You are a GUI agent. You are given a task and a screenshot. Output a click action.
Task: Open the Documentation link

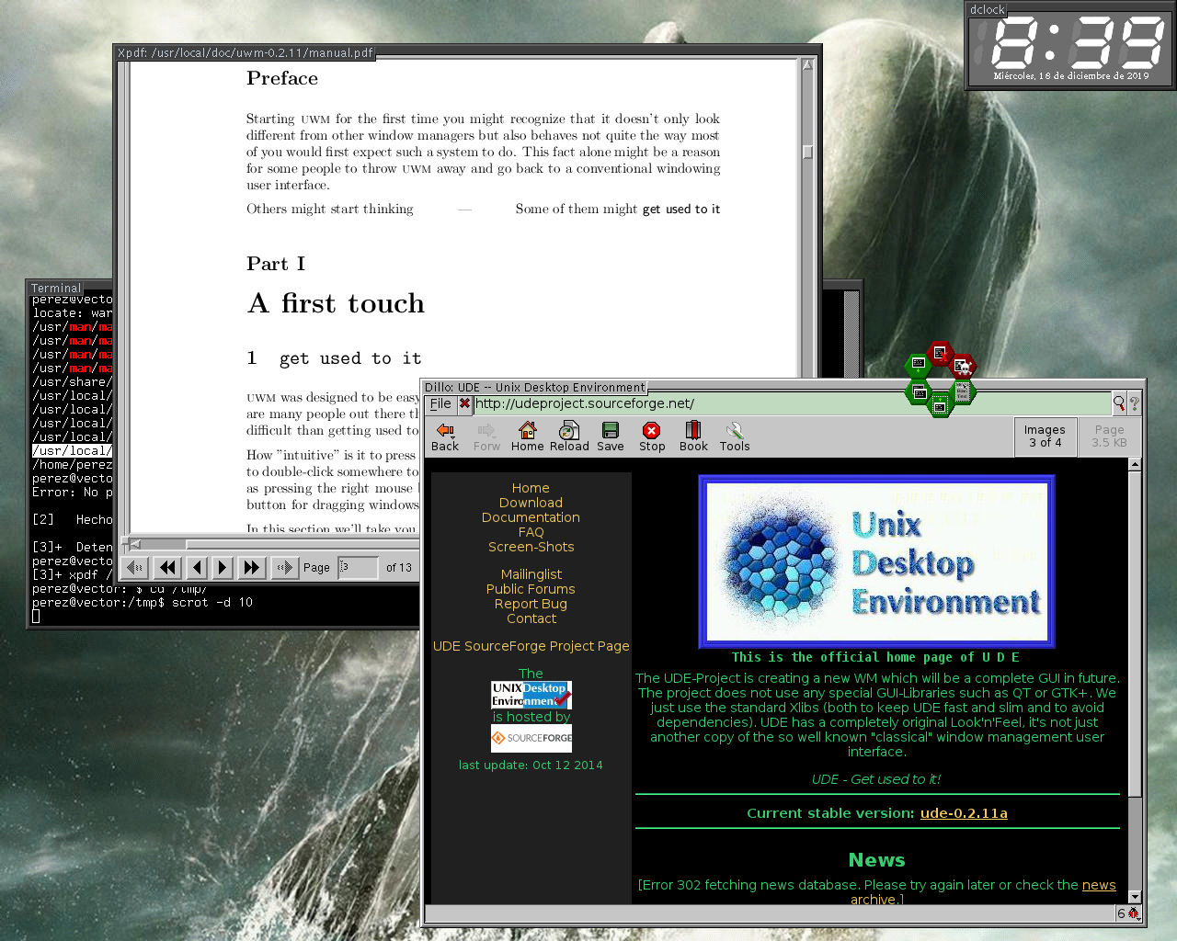tap(531, 517)
